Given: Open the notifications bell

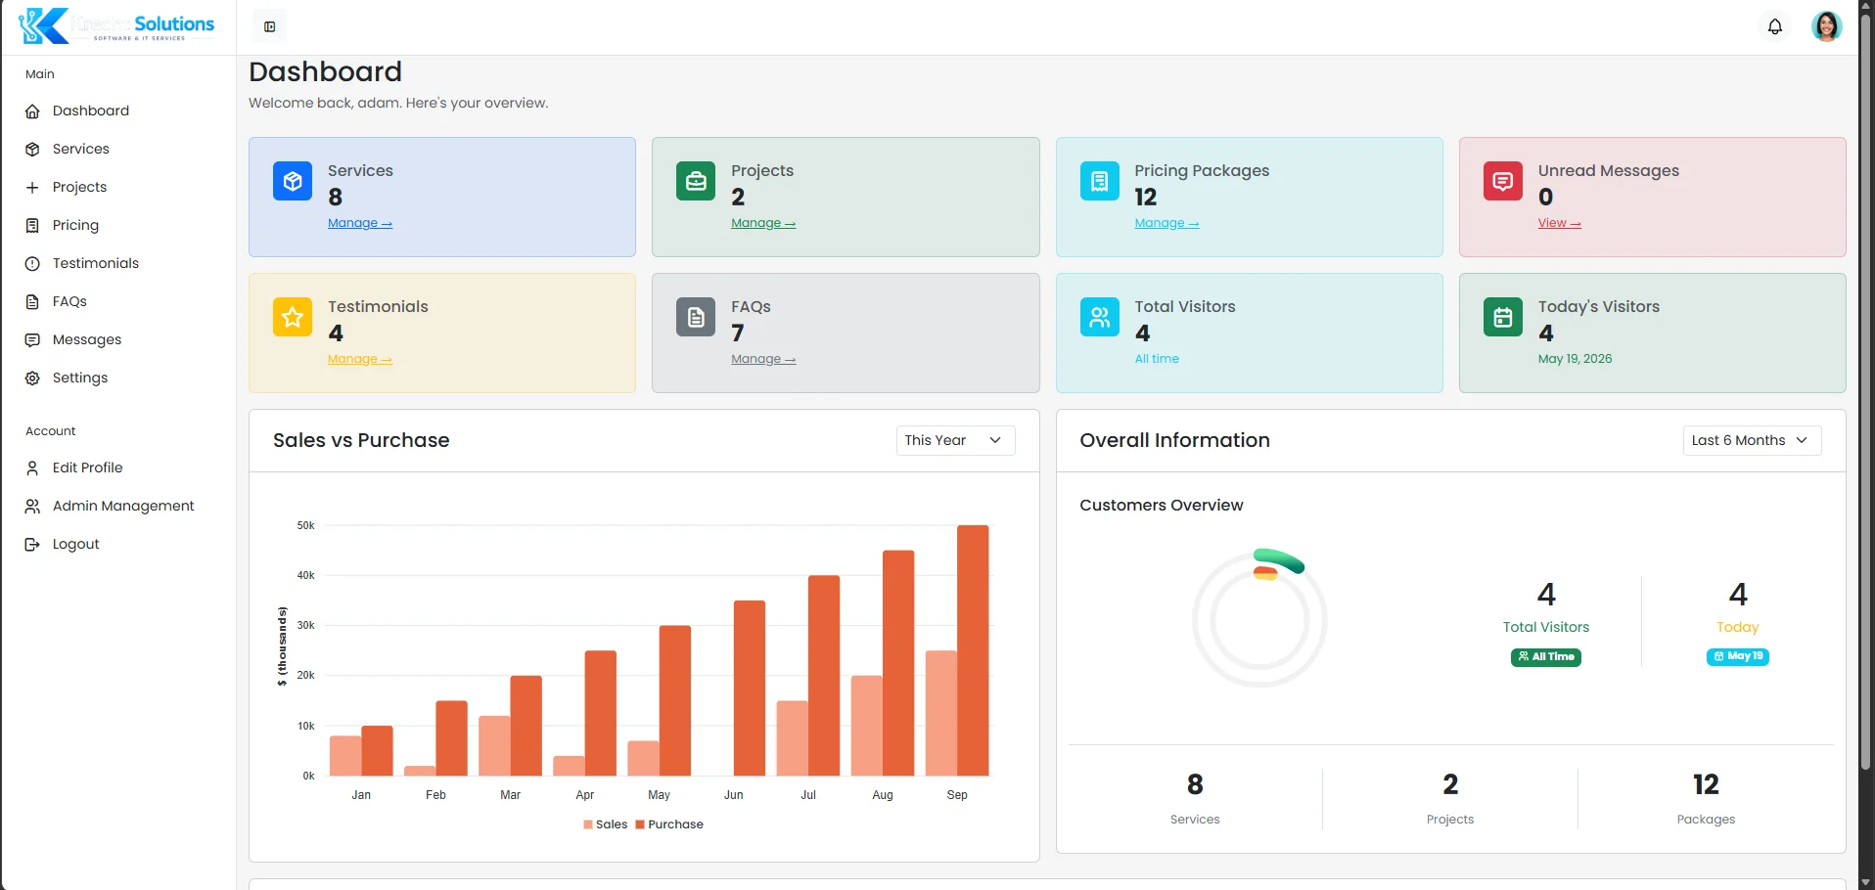Looking at the screenshot, I should coord(1774,26).
